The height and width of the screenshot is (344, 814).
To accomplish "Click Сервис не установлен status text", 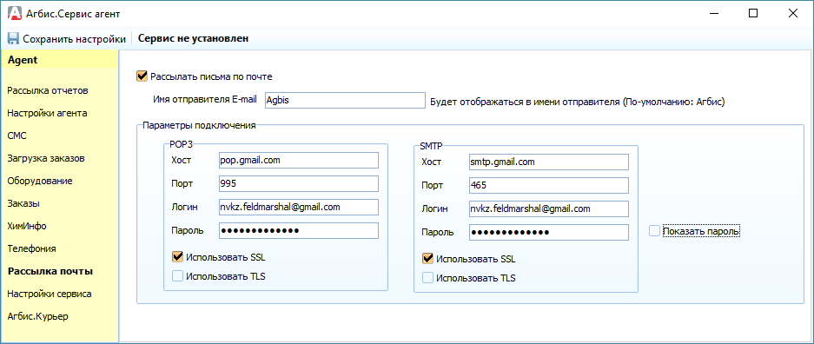I will (193, 38).
